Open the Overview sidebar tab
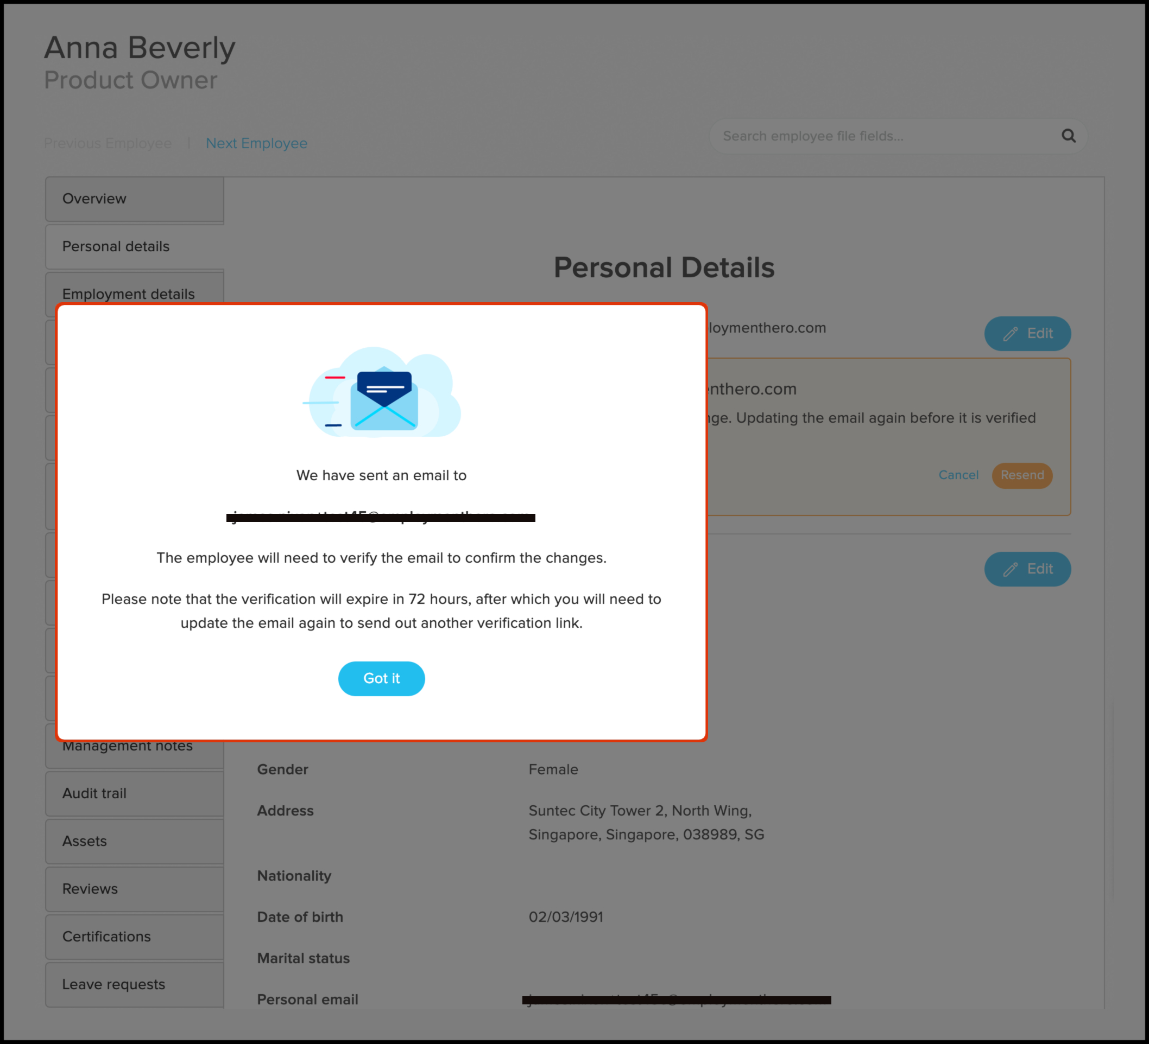 (135, 199)
